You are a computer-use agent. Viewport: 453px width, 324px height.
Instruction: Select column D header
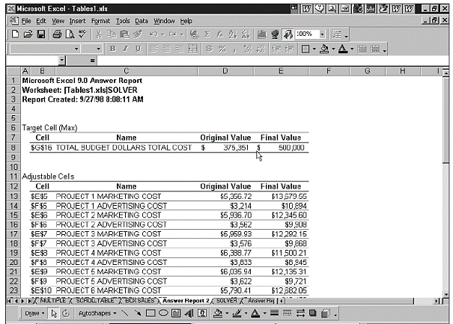(x=225, y=71)
